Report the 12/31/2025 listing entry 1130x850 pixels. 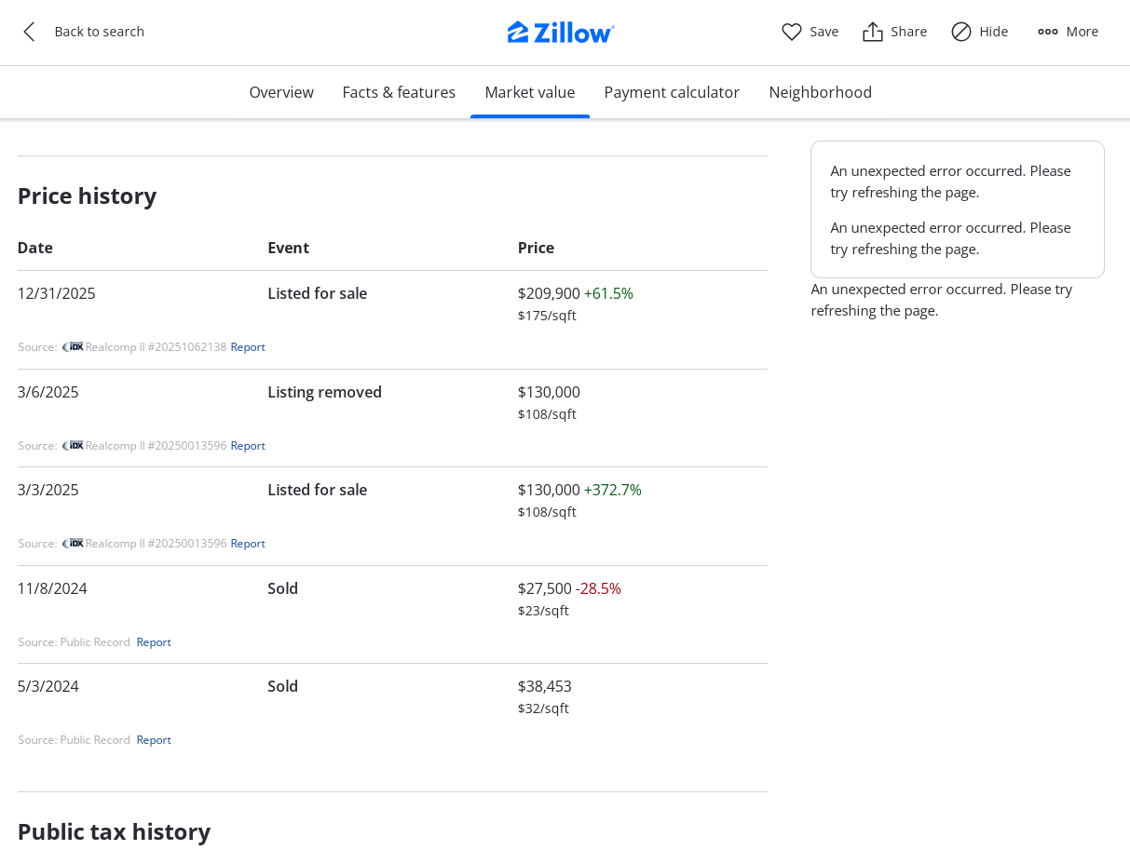click(x=248, y=346)
